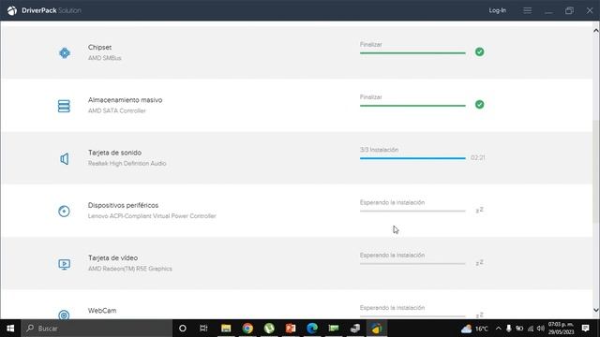Open the Log-In link
This screenshot has height=337, width=600.
pos(497,10)
